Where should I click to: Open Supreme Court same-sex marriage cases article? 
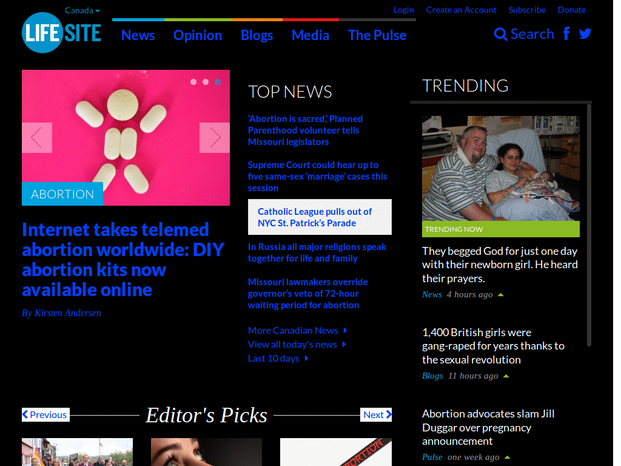point(317,177)
